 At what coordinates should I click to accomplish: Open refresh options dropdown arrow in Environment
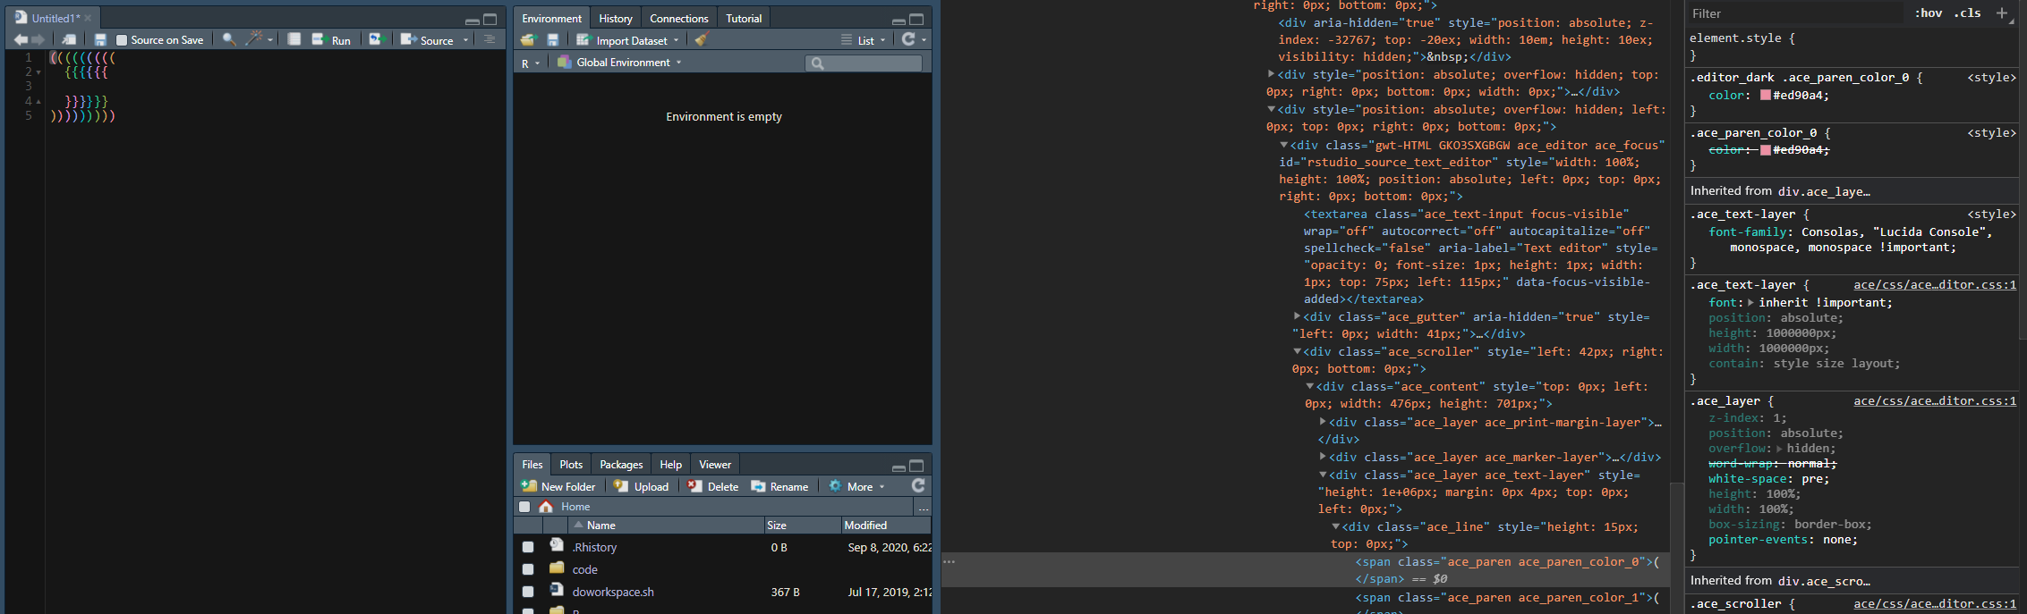(x=924, y=40)
